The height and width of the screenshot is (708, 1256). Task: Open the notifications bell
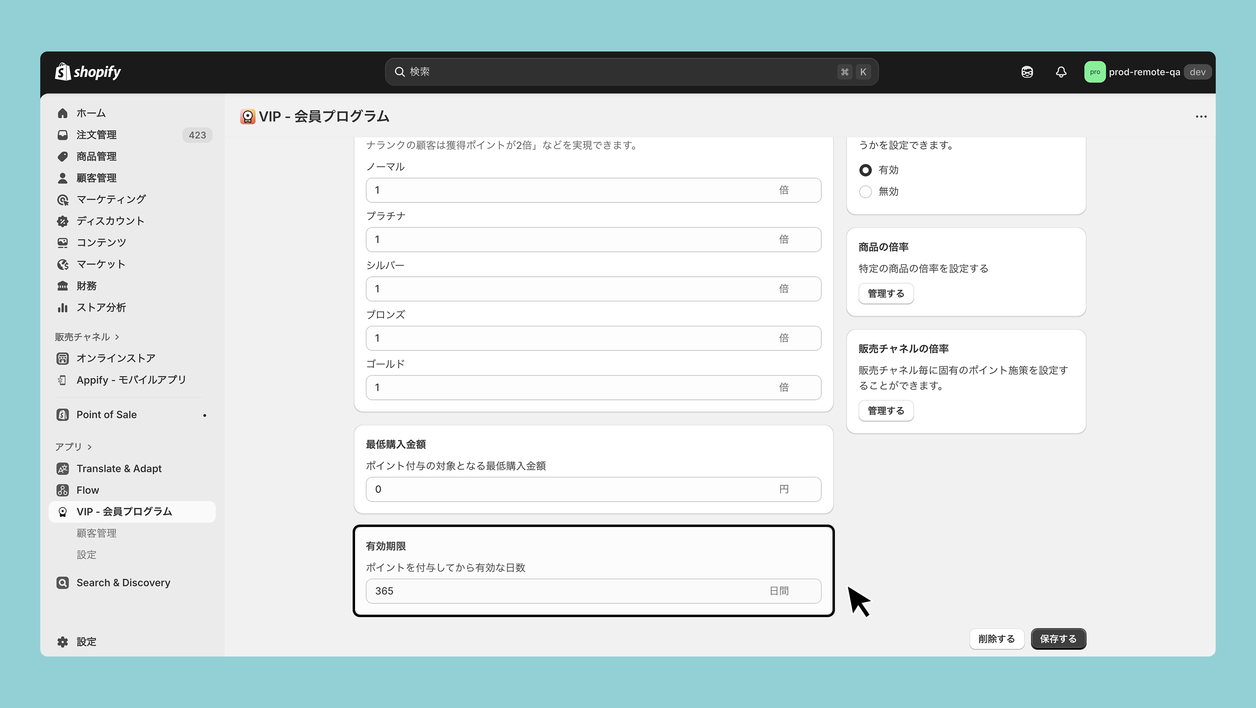[x=1060, y=72]
